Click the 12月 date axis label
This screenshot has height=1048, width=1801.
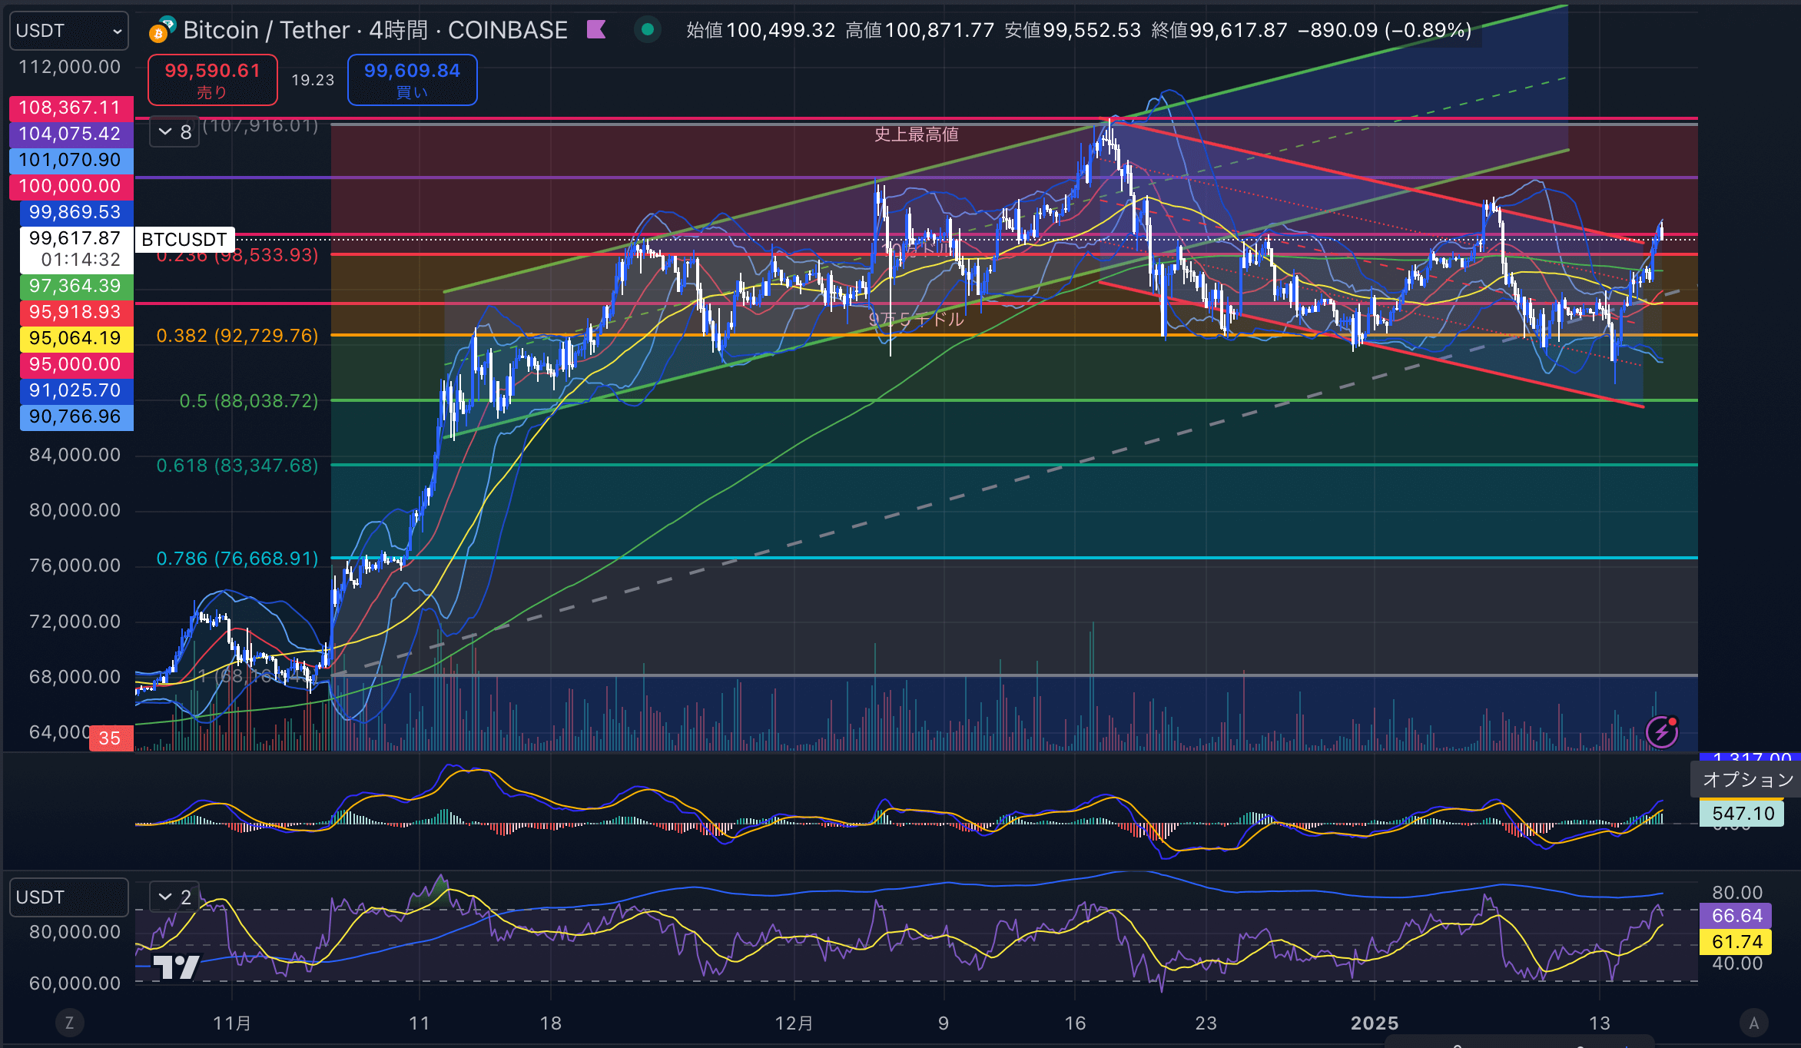(x=794, y=1023)
